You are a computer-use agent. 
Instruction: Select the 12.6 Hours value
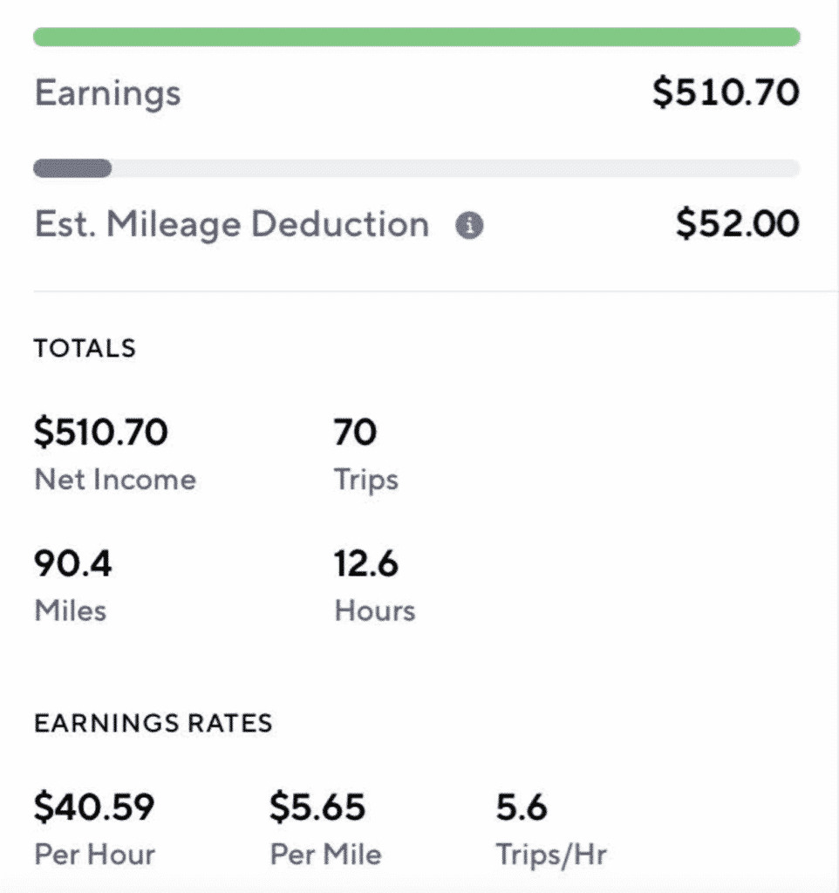coord(365,563)
